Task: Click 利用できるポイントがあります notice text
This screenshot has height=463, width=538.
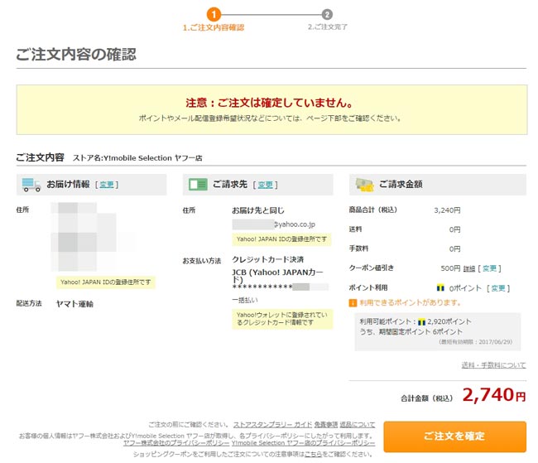Action: point(410,302)
